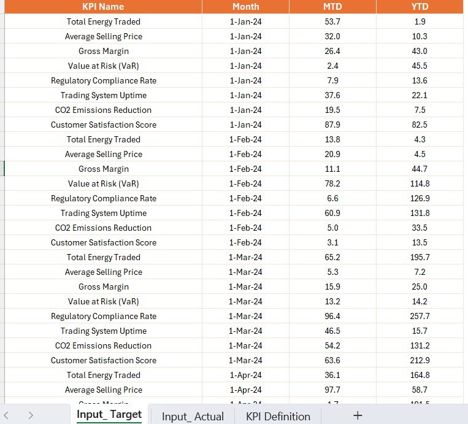
Task: Select the MTD header cell
Action: click(x=332, y=7)
